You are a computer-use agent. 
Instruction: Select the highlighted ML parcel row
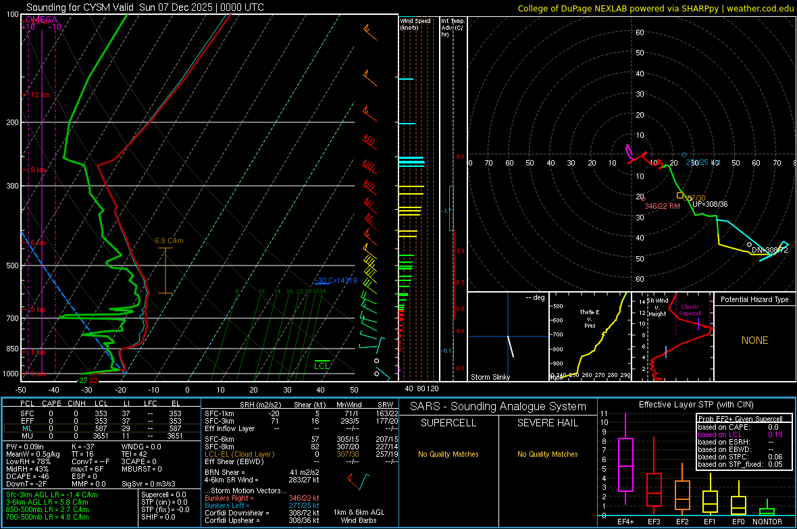pos(101,428)
